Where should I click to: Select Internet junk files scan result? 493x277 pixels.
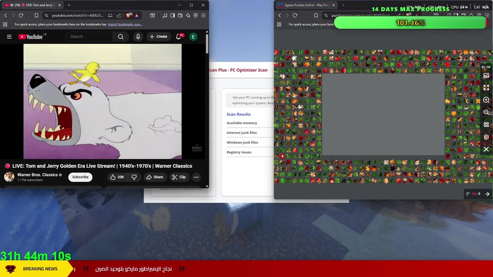(241, 133)
